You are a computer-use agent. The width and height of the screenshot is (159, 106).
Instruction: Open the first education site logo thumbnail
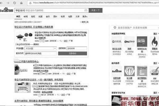[x=117, y=42]
